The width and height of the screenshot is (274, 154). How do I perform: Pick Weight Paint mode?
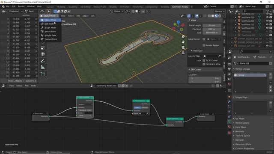pos(50,35)
